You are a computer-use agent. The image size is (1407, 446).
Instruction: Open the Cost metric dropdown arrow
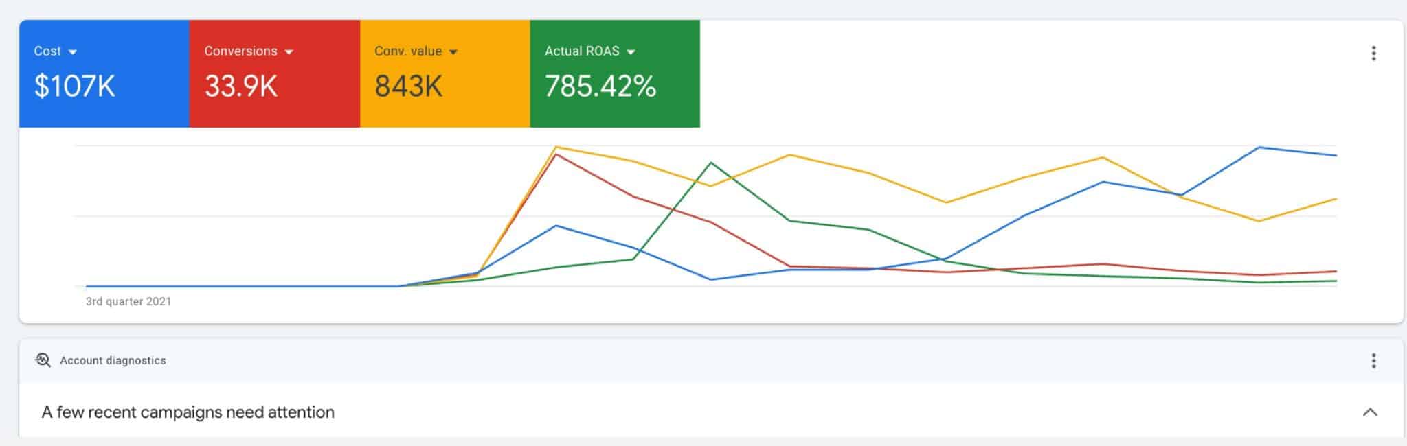[x=73, y=52]
